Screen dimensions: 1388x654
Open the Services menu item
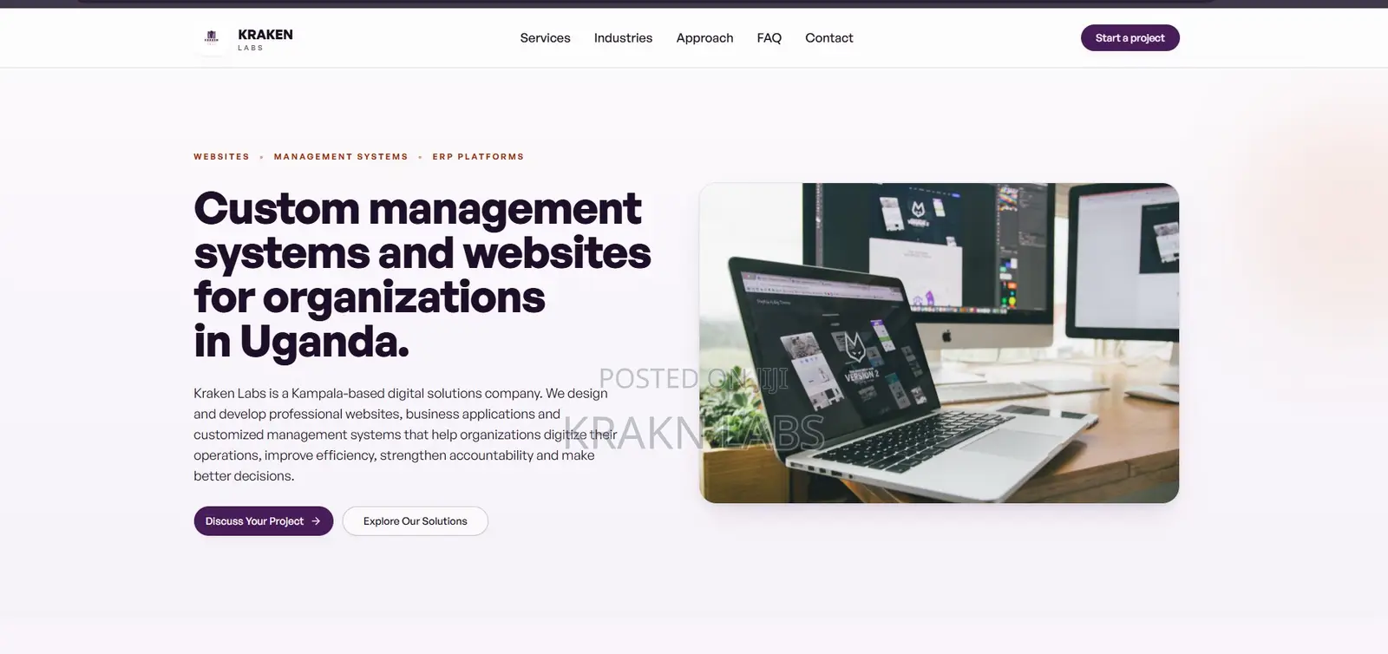coord(545,38)
